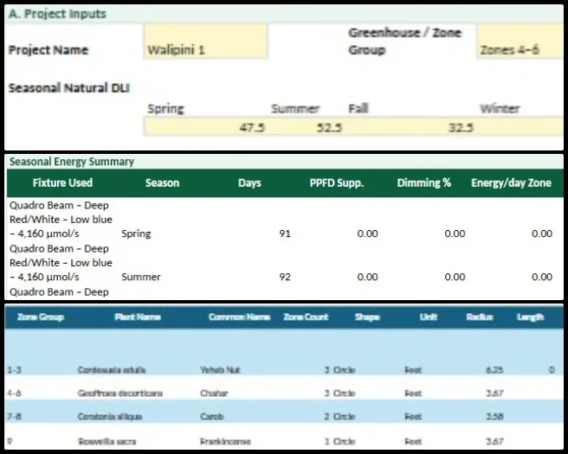
Task: Click the Spring season column label
Action: [x=165, y=108]
